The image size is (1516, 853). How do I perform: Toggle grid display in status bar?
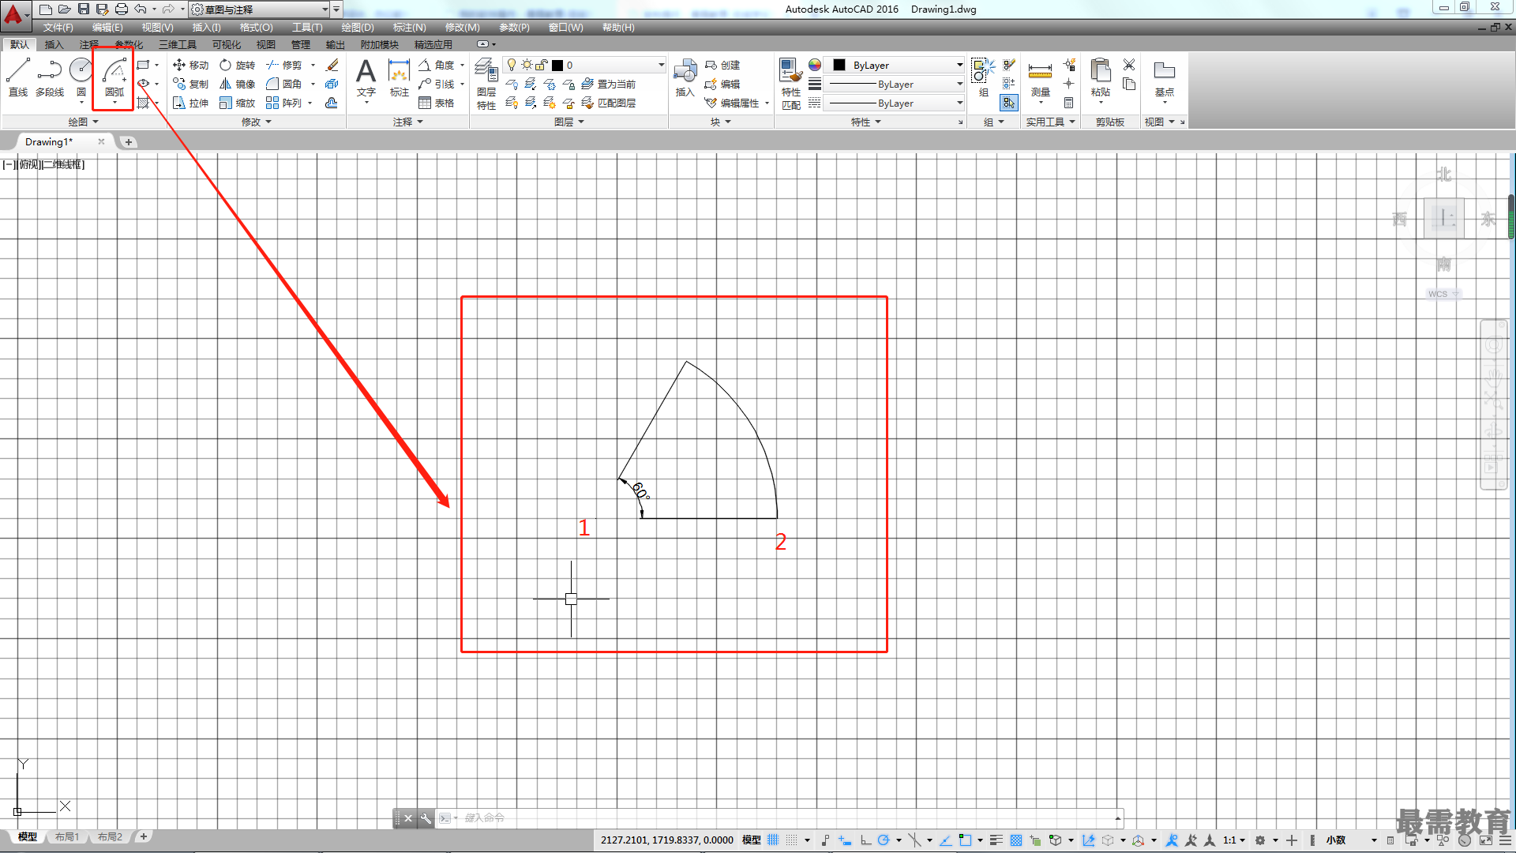[773, 840]
